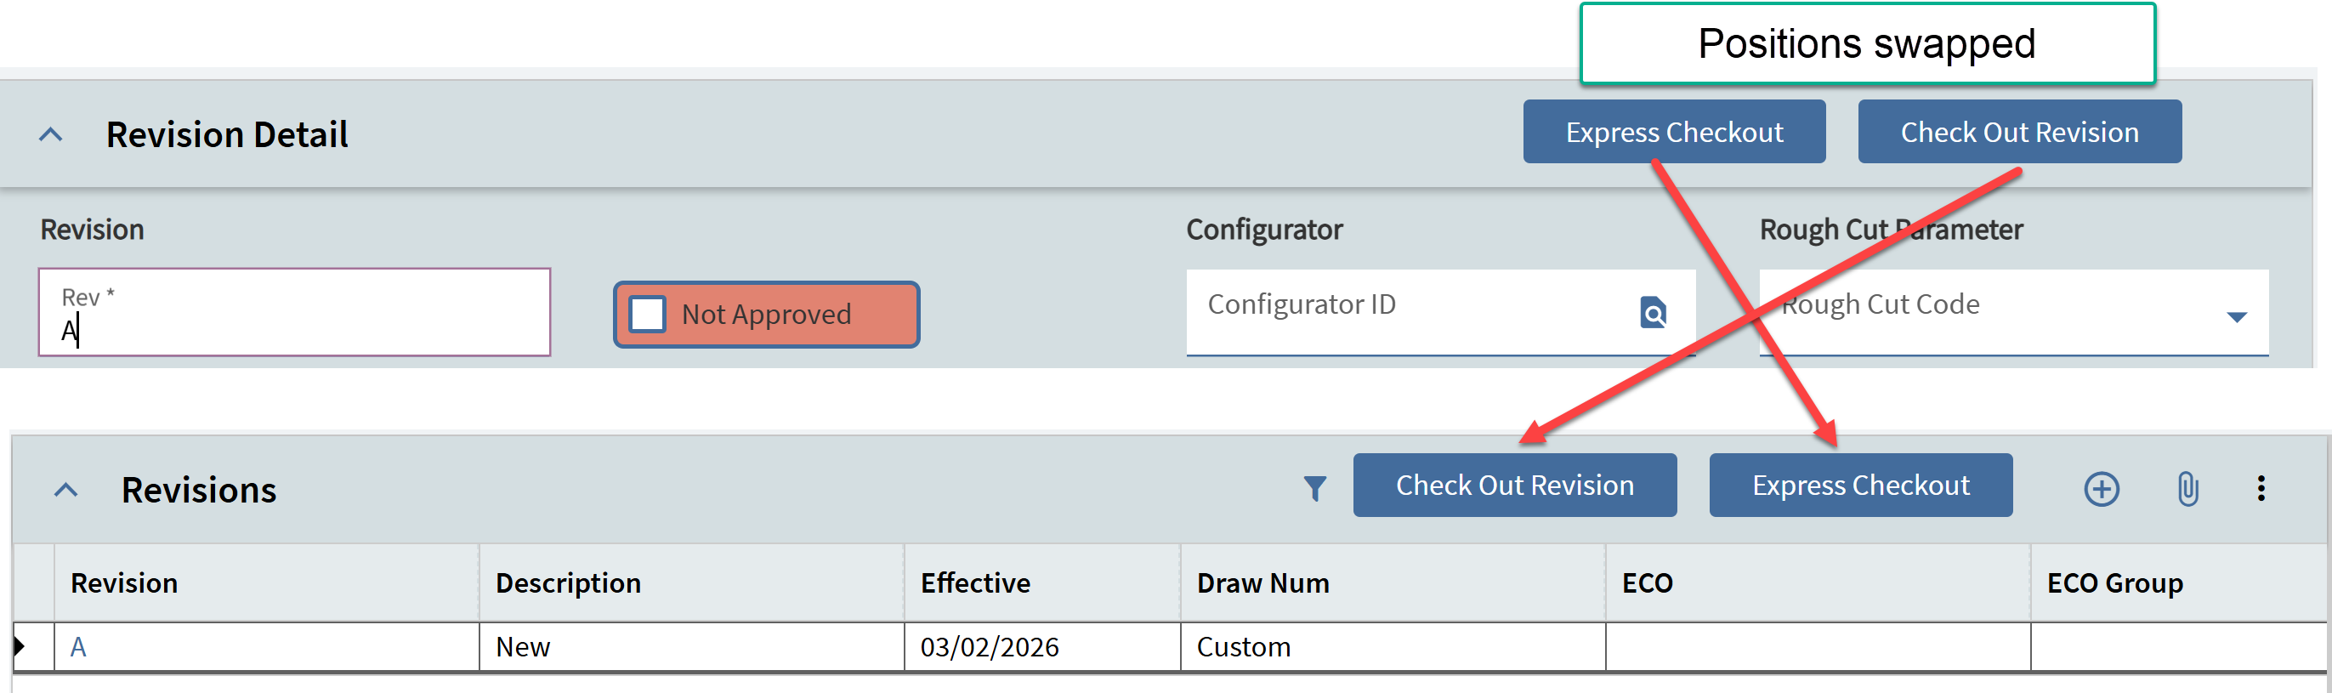Sort grid by Description column header

click(x=568, y=583)
